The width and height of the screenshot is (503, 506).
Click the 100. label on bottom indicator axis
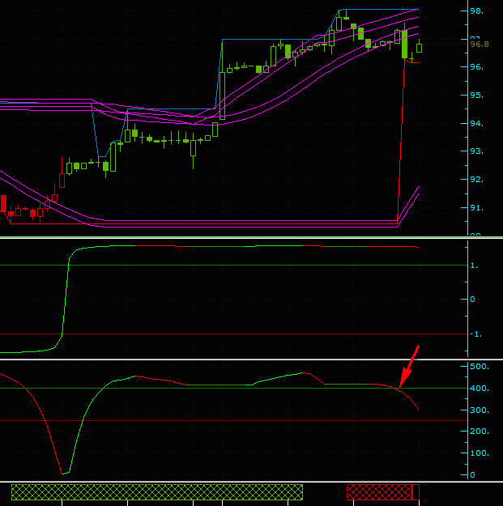coord(480,453)
